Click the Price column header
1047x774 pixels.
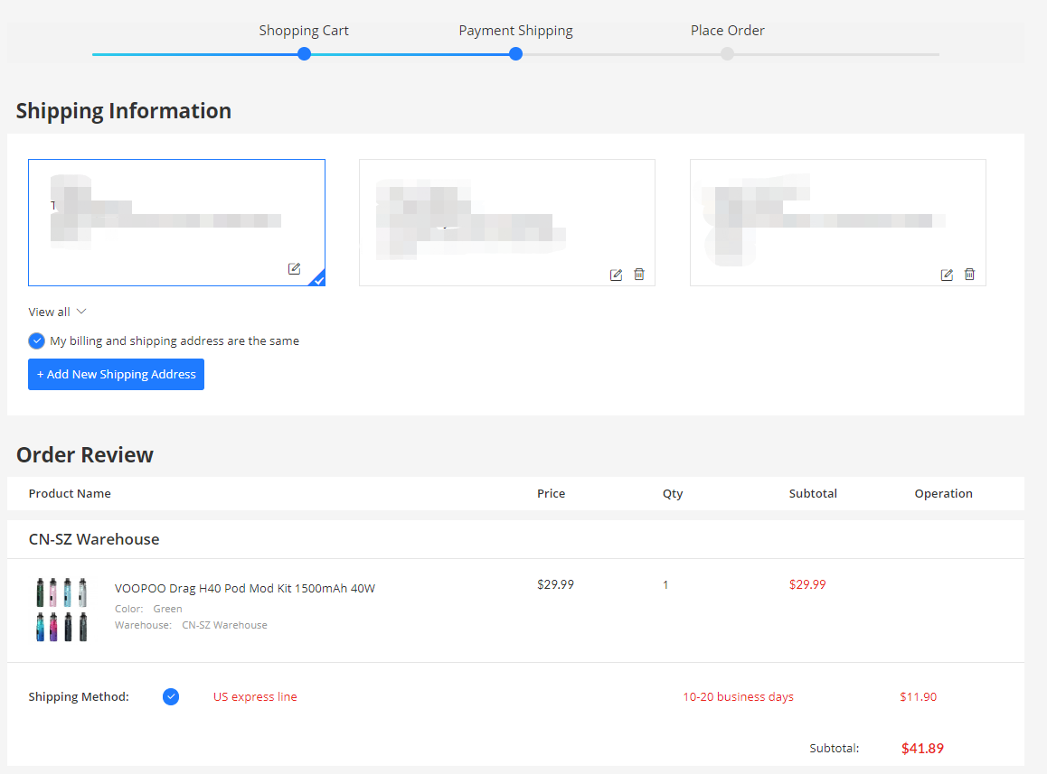point(551,494)
